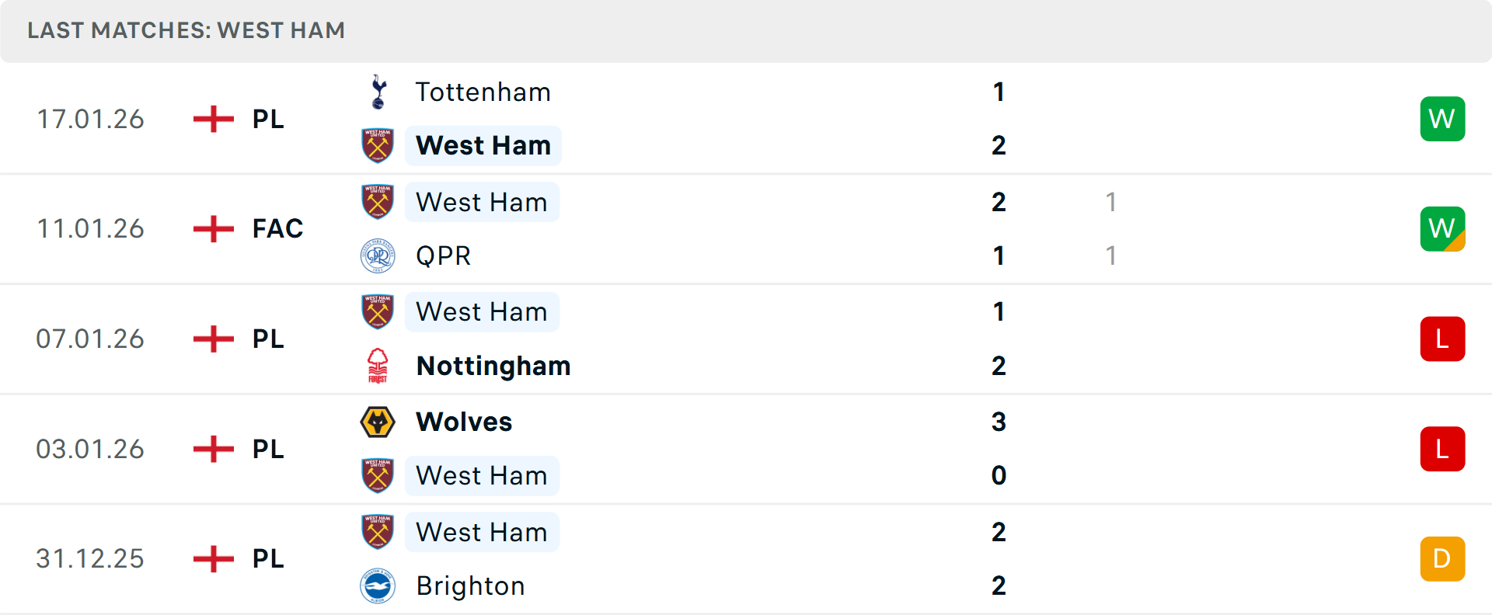
Task: Open the Tottenham team link
Action: [x=483, y=92]
